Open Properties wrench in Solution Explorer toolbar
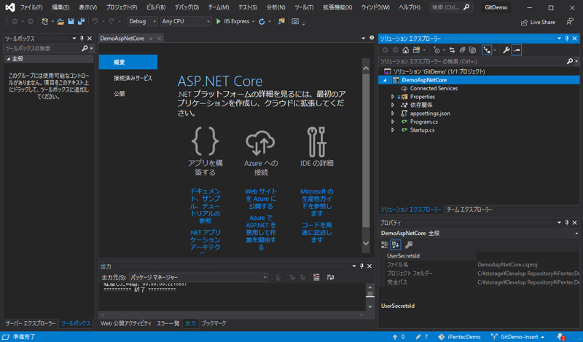The width and height of the screenshot is (583, 342). click(x=506, y=49)
